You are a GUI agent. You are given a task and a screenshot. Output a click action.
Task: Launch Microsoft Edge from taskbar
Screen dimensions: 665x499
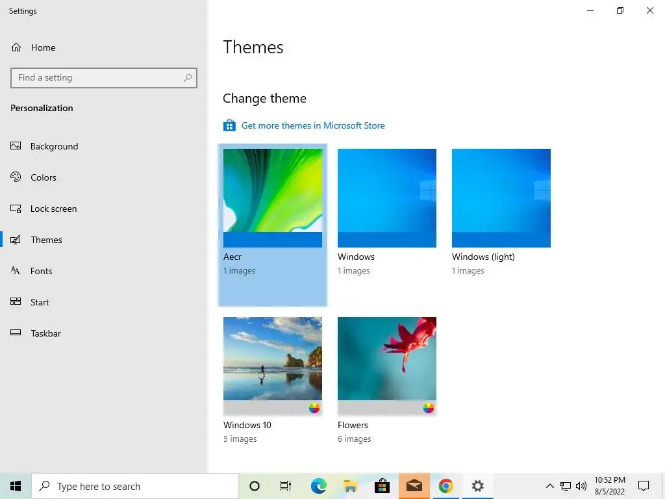coord(318,486)
